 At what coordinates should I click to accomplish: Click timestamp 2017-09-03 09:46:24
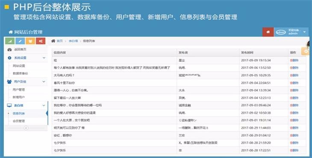[x=256, y=105]
